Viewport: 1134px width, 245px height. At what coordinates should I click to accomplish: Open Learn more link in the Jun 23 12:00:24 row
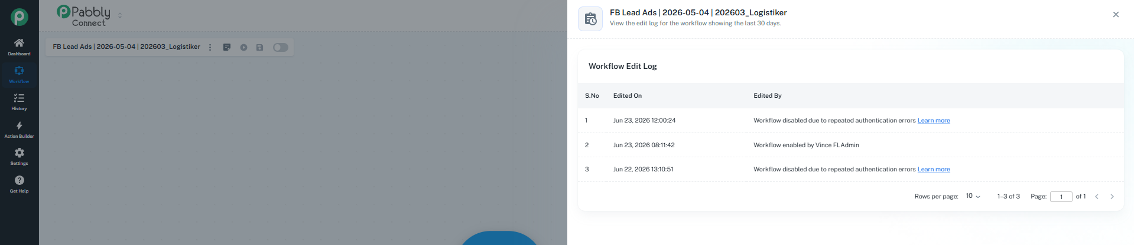[934, 121]
